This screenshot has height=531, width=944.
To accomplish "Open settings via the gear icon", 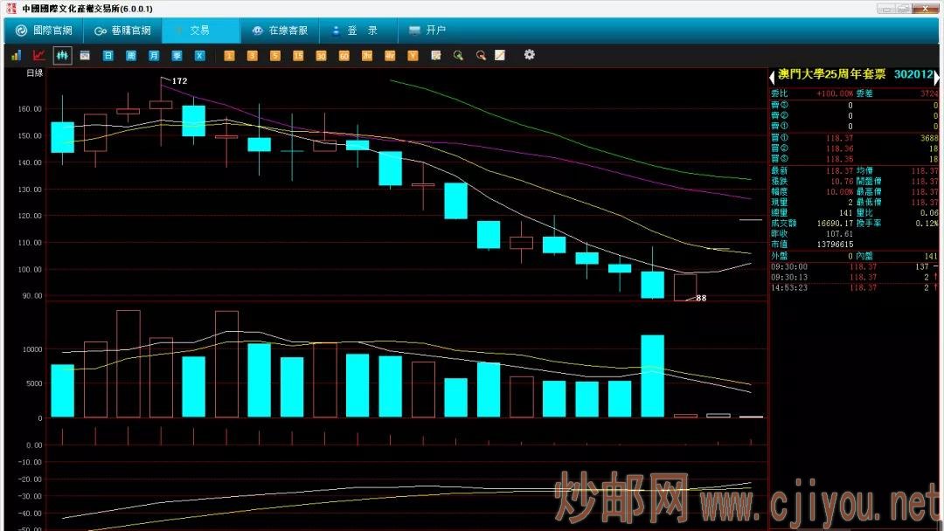I will [529, 55].
